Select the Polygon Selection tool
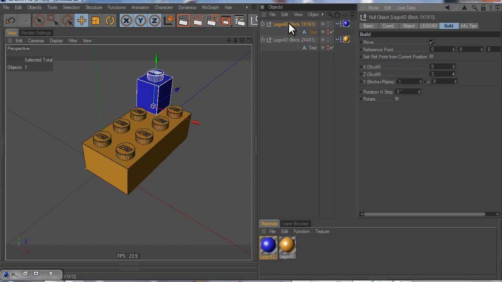 (67, 20)
